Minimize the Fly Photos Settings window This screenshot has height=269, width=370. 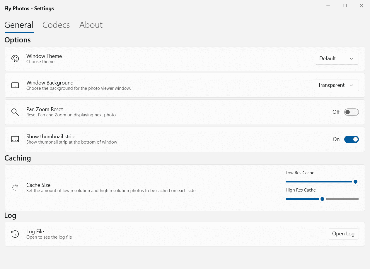[x=328, y=6]
